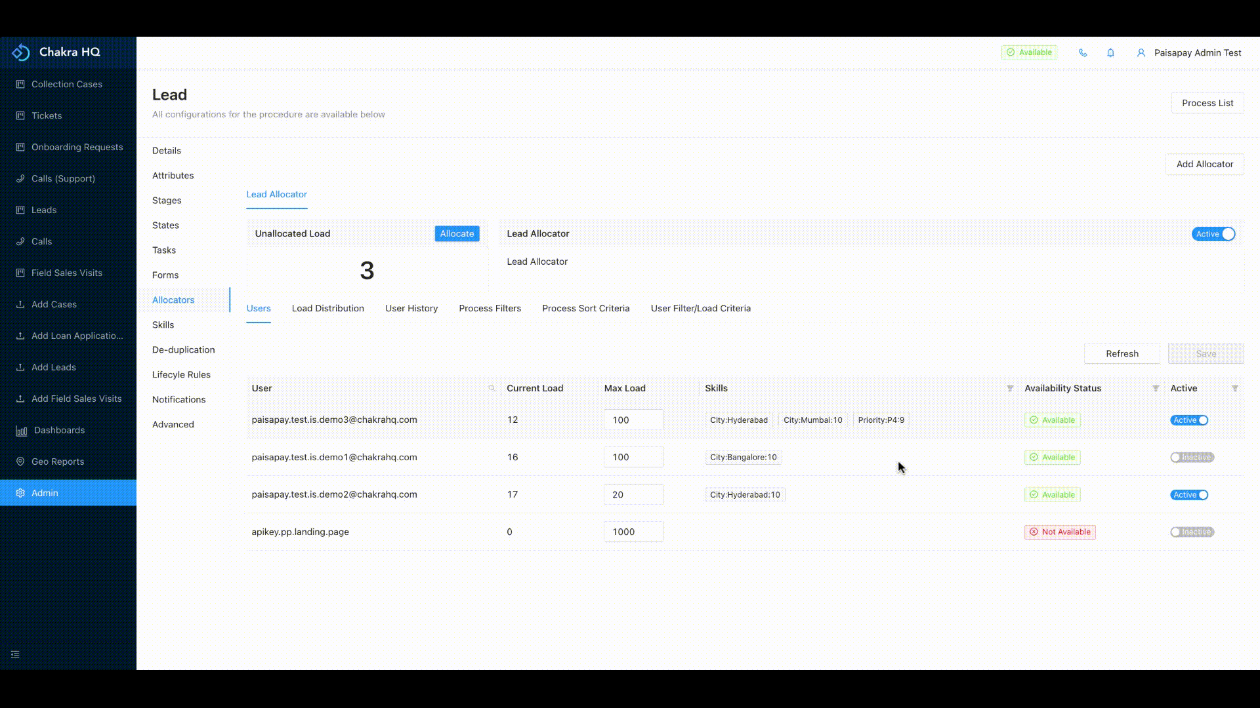1260x708 pixels.
Task: Open notifications via the bell icon
Action: pyautogui.click(x=1111, y=52)
